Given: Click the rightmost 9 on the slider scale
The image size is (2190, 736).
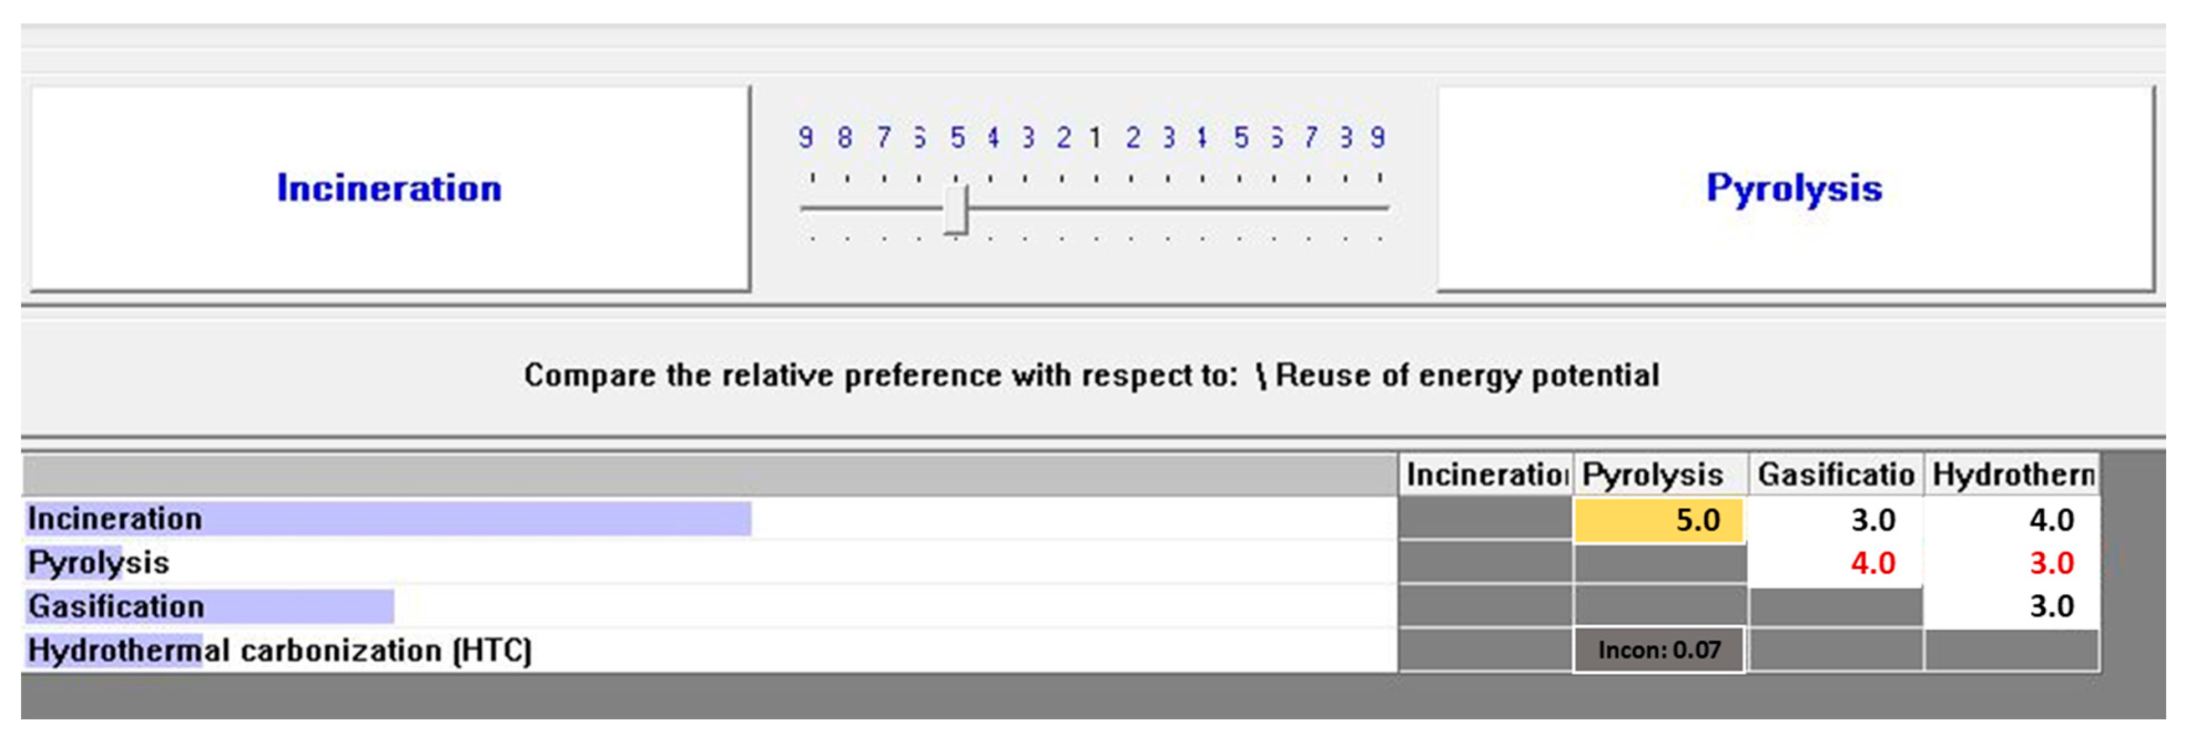Looking at the screenshot, I should click(x=1378, y=137).
